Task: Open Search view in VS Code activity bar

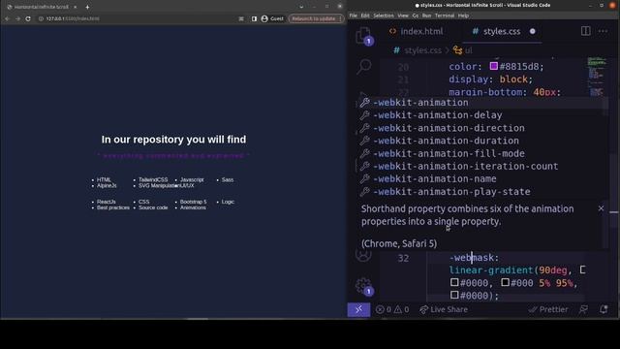Action: (x=364, y=67)
